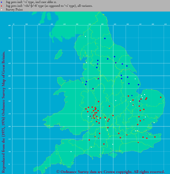Click the 450 label on the top axis
The width and height of the screenshot is (170, 174).
pos(115,24)
